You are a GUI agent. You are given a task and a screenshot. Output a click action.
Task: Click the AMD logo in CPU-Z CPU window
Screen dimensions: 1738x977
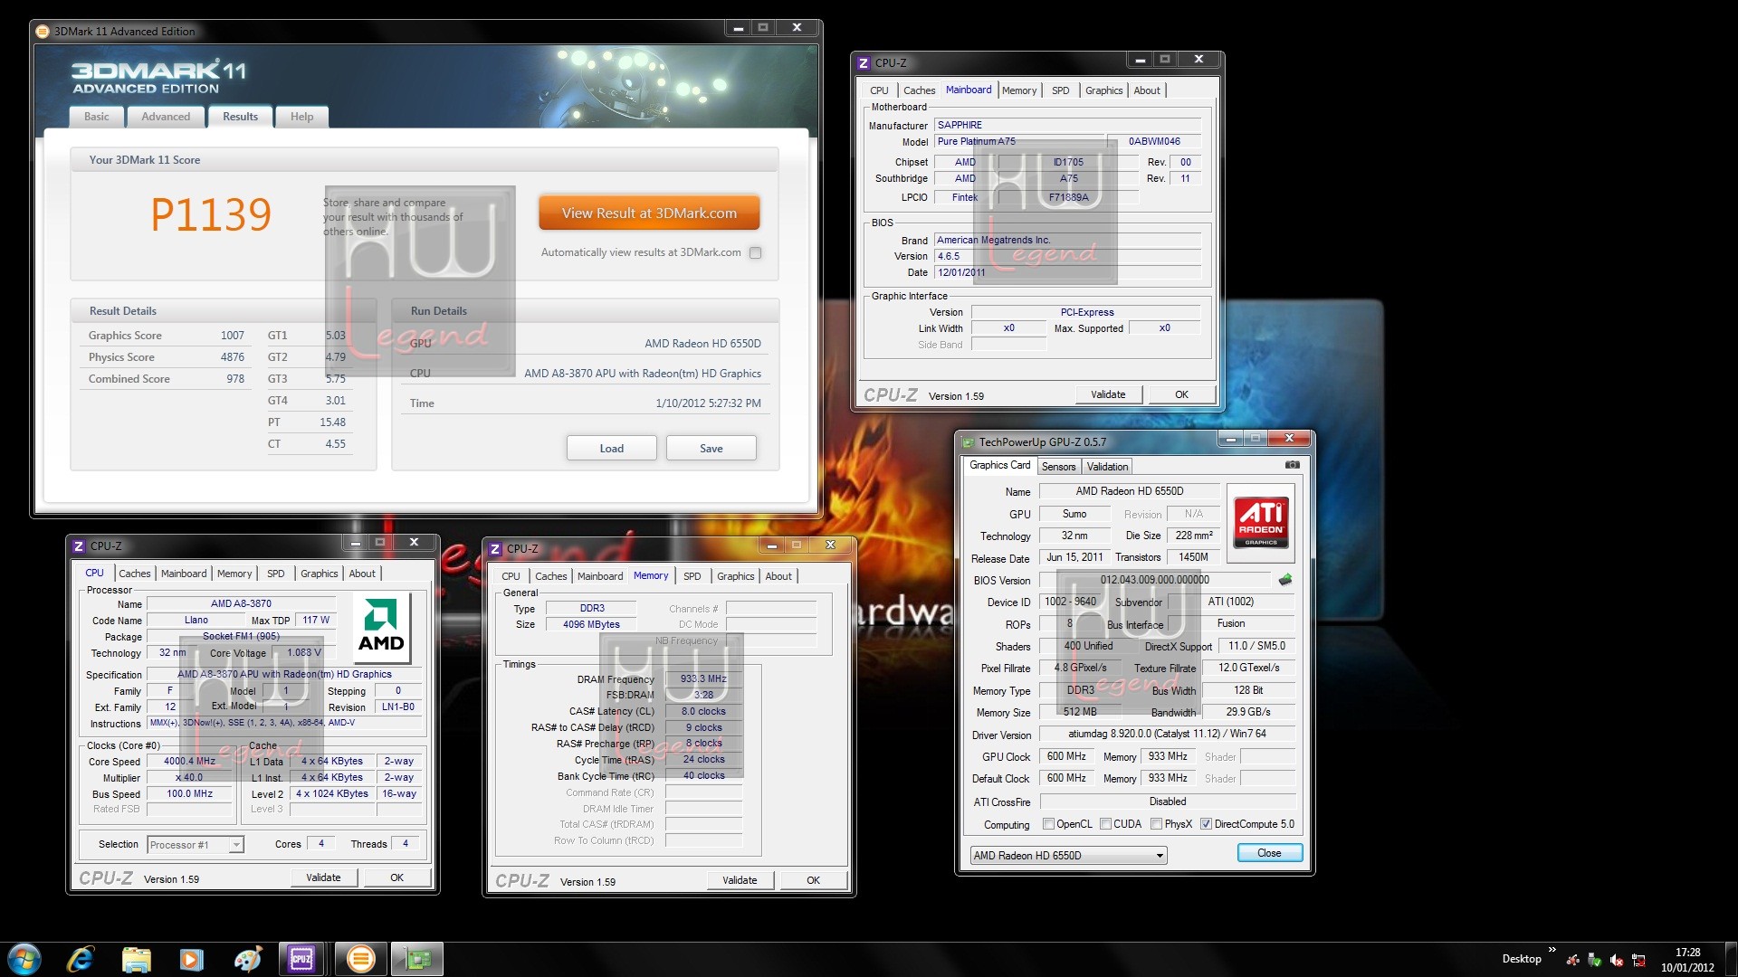[x=381, y=628]
